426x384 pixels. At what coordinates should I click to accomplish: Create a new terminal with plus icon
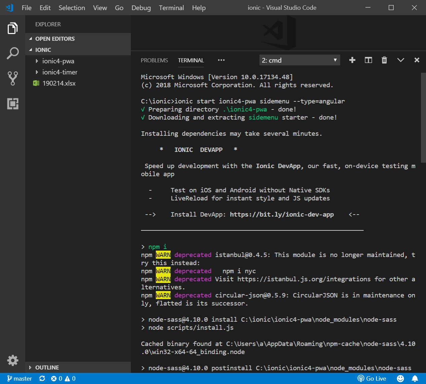[352, 60]
